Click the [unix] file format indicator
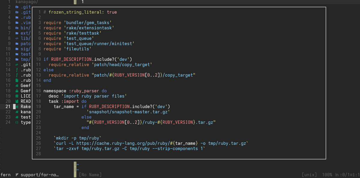Screen dimensions: 360x178 click(x=310, y=175)
